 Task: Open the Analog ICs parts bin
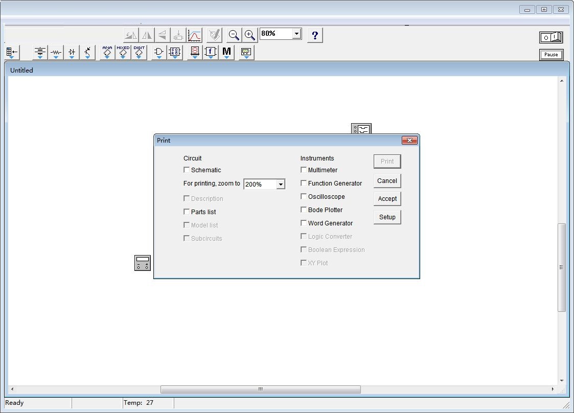(107, 52)
